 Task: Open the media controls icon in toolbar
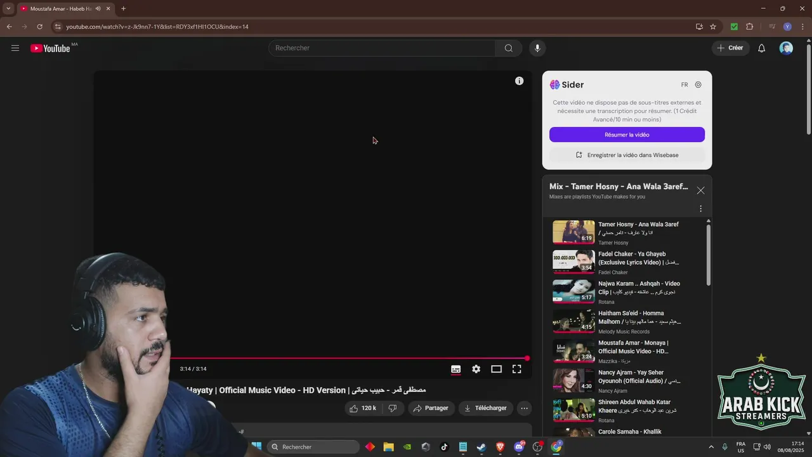point(772,27)
